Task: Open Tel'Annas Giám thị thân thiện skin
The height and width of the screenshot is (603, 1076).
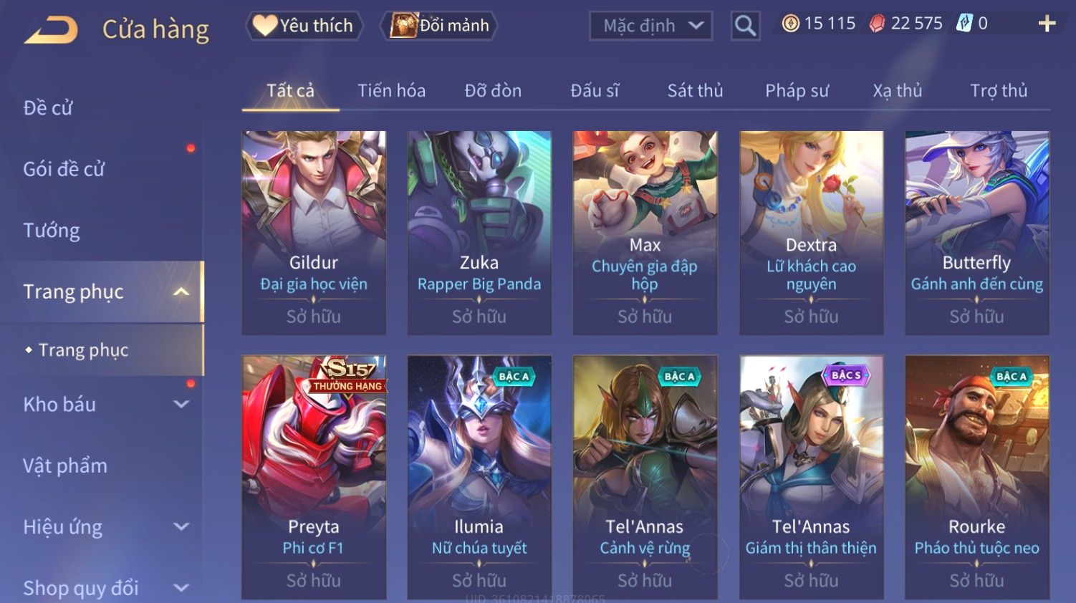Action: pos(811,477)
